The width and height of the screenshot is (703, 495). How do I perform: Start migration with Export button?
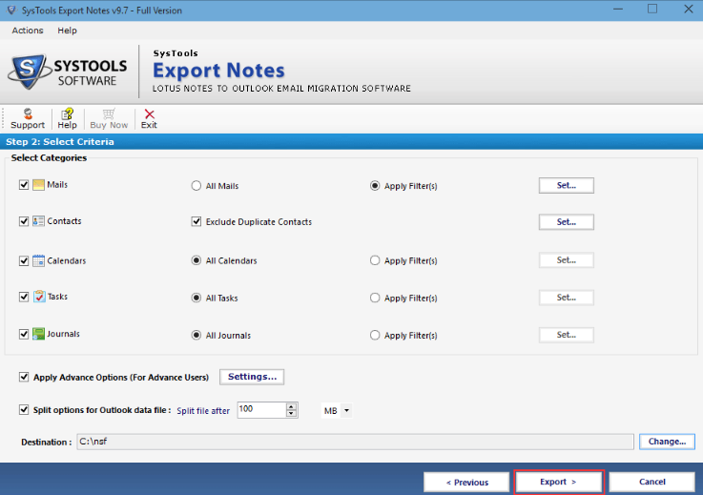click(x=559, y=482)
